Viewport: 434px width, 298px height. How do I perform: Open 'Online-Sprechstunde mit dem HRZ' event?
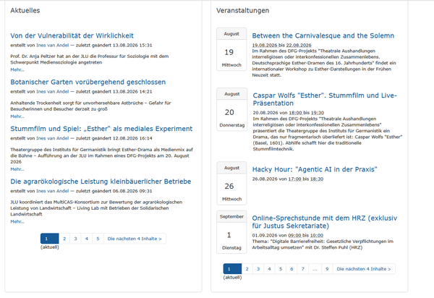coord(324,222)
